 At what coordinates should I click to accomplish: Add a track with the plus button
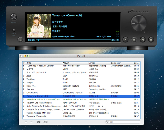pos(26,122)
